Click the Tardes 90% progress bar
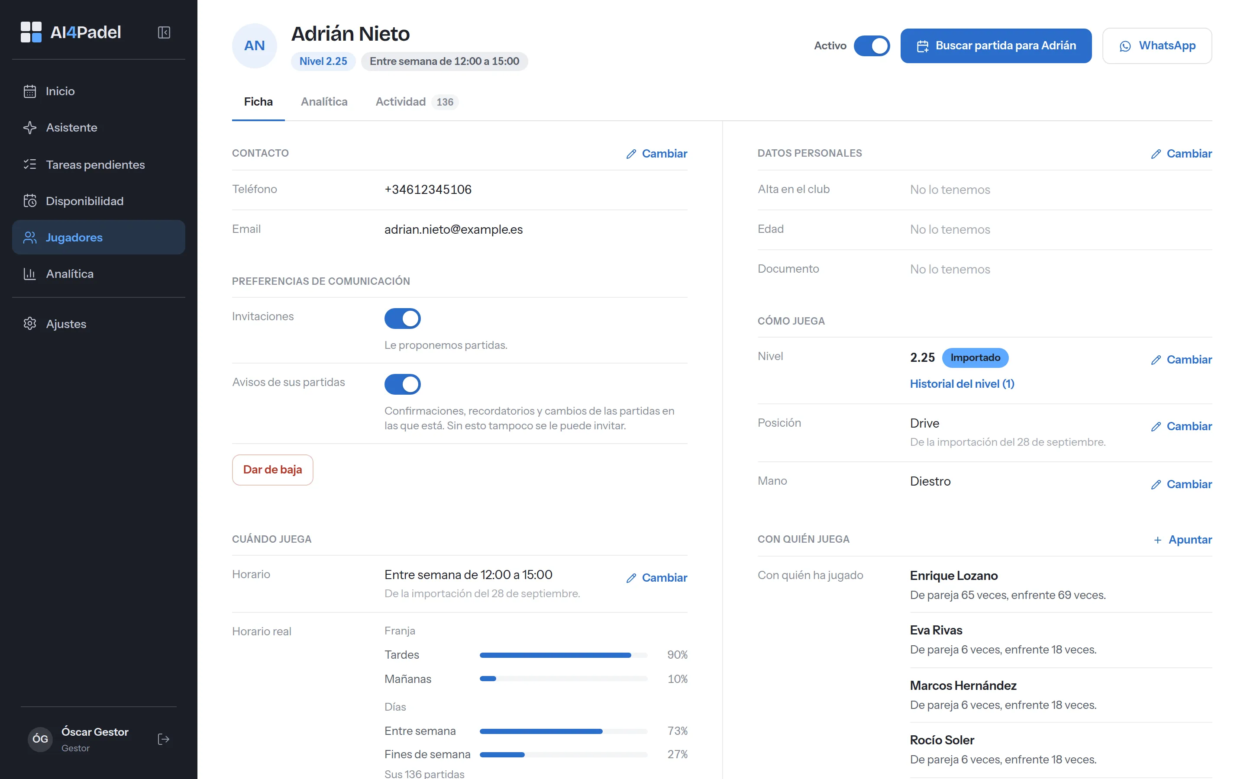The width and height of the screenshot is (1247, 779). [x=563, y=655]
